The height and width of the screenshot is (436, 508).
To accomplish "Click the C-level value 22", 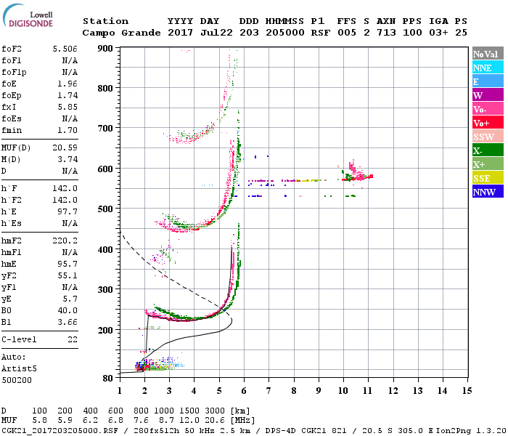I will [73, 339].
